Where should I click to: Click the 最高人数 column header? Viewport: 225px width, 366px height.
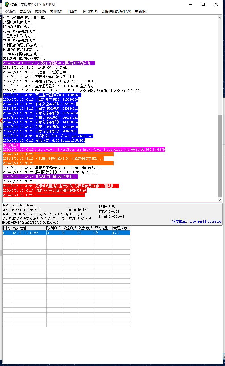click(121, 228)
